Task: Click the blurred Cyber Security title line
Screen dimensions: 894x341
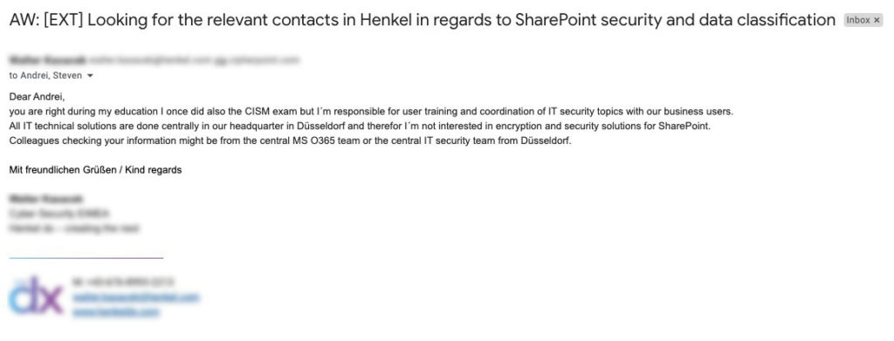Action: (59, 214)
